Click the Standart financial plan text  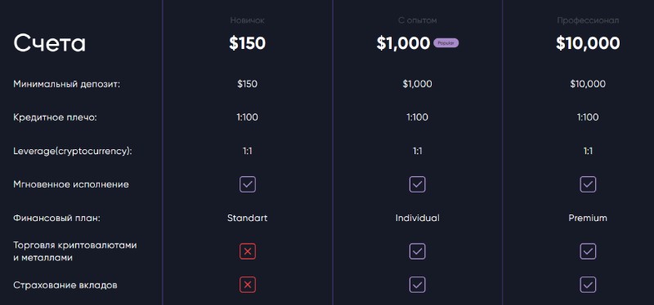tap(248, 218)
